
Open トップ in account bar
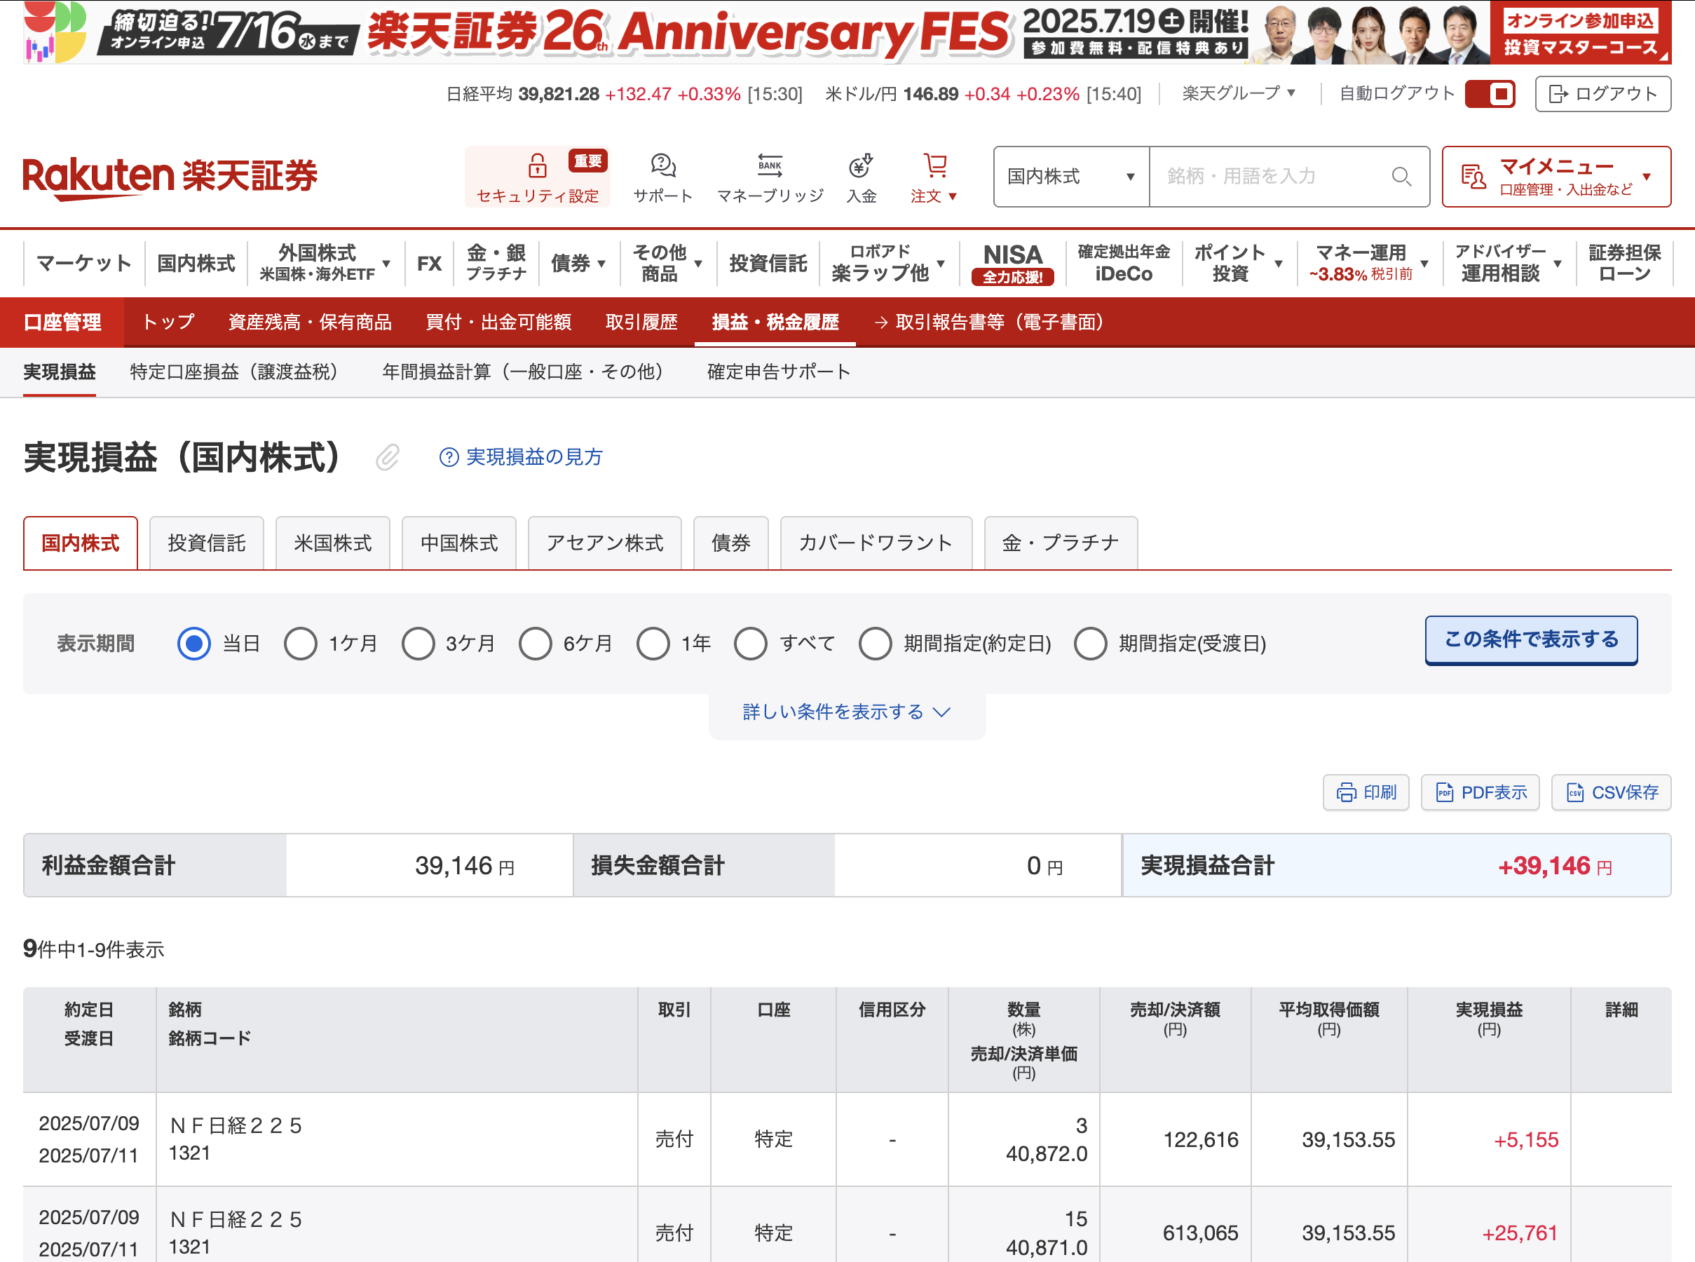pyautogui.click(x=168, y=323)
